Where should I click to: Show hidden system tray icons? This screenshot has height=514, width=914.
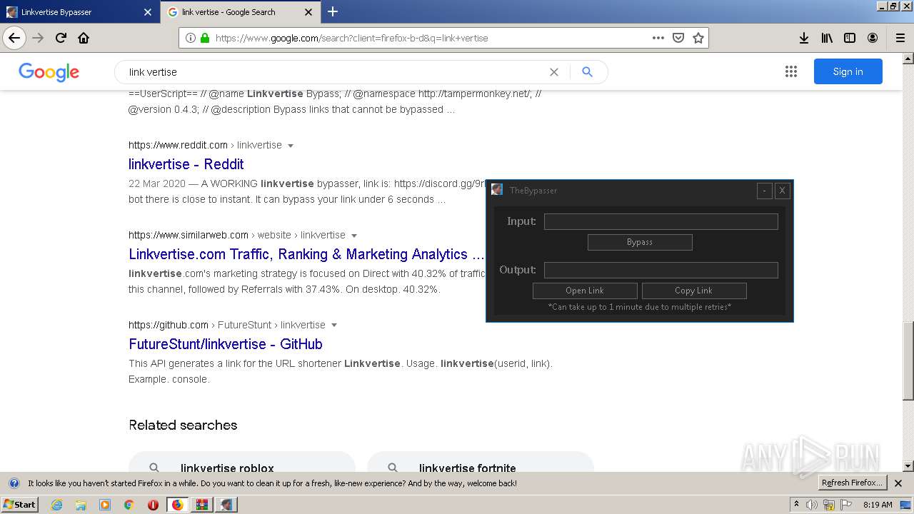[x=796, y=505]
